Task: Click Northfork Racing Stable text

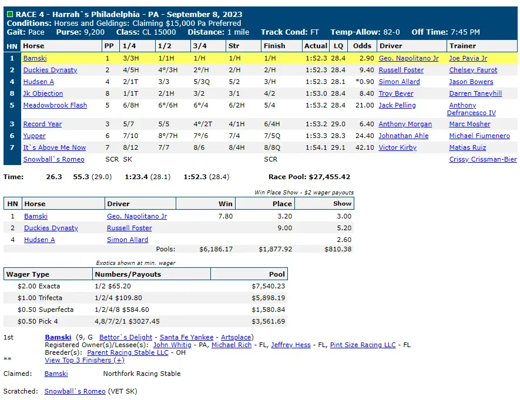Action: (142, 374)
